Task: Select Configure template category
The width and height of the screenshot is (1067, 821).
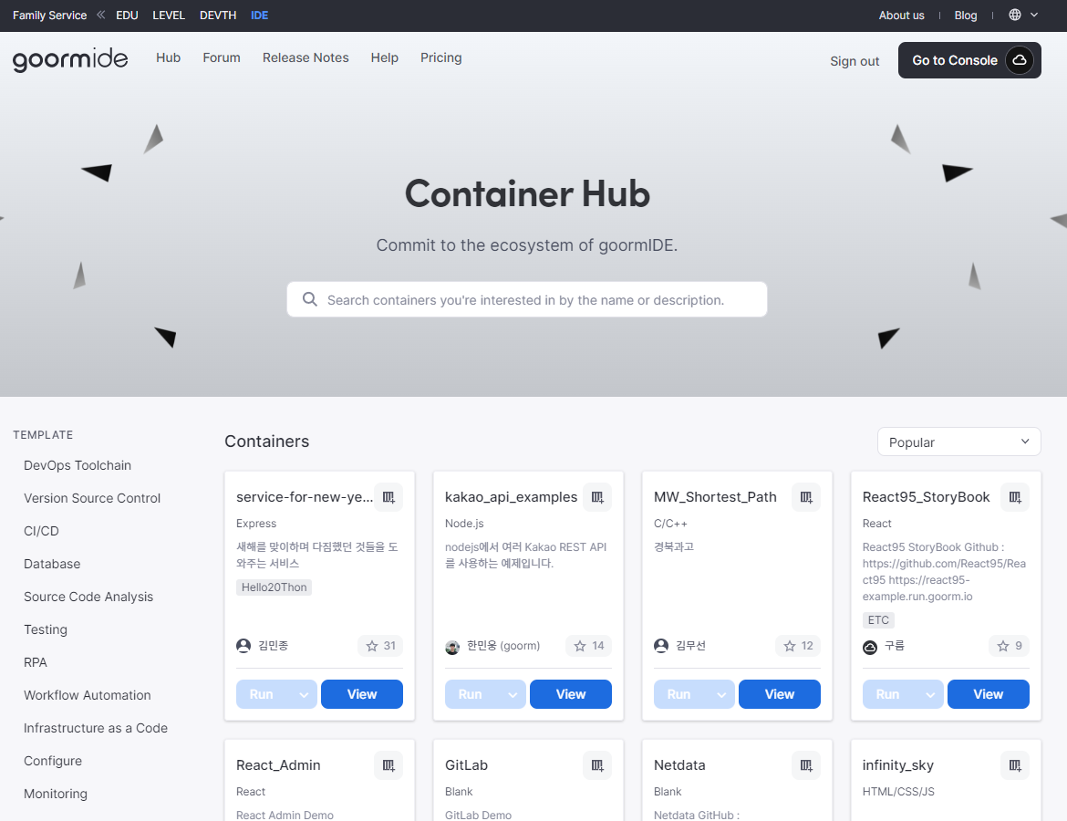Action: pos(52,761)
